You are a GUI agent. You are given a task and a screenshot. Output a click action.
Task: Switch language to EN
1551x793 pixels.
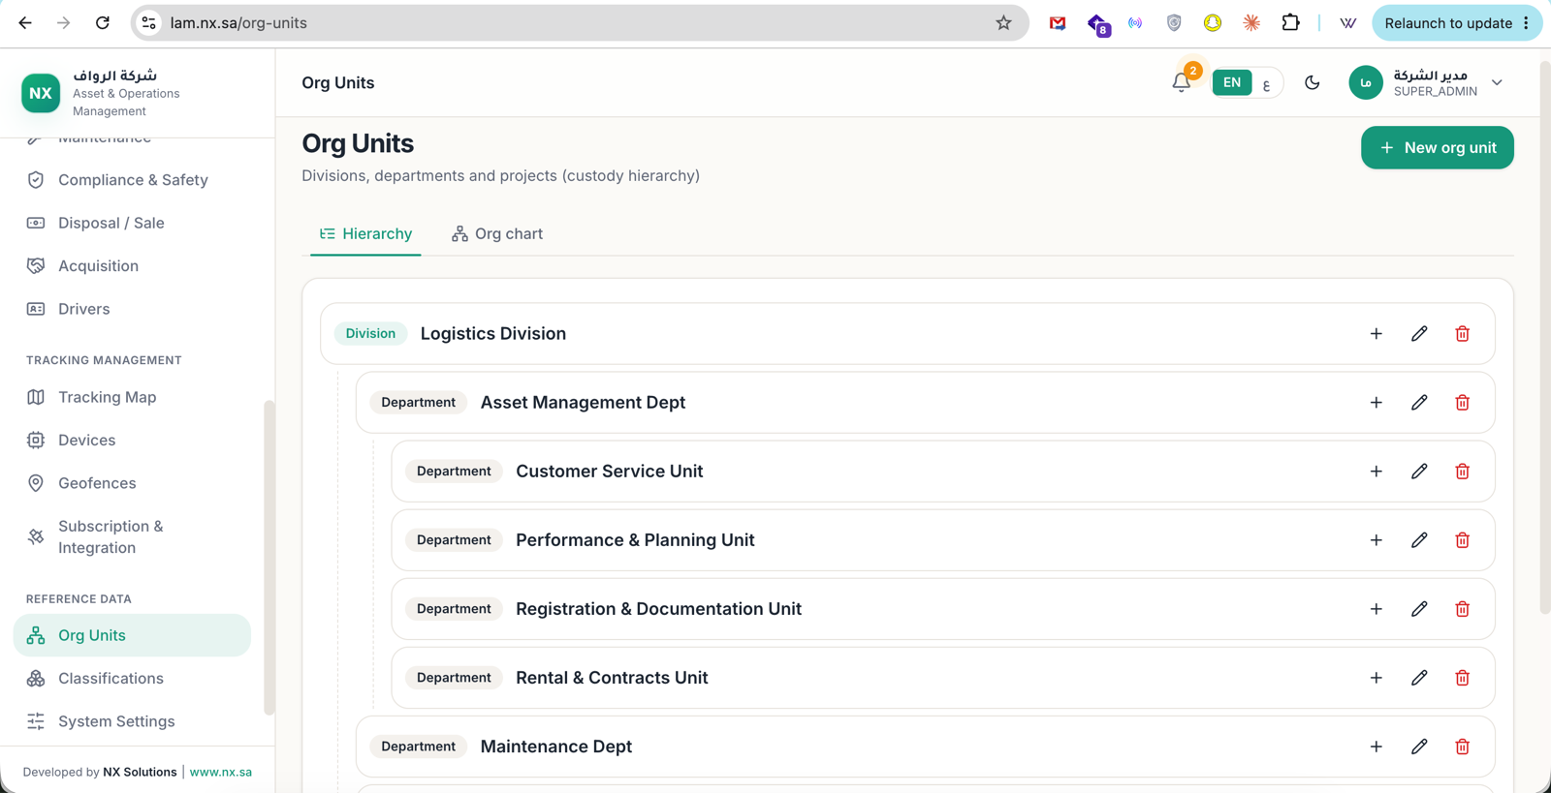(x=1232, y=83)
